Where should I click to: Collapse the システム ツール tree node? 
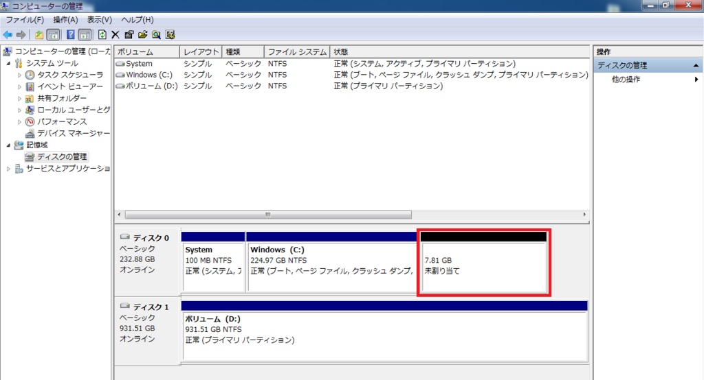[x=8, y=64]
